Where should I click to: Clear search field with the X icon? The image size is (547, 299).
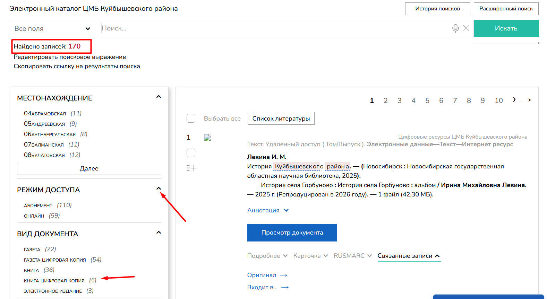(466, 28)
